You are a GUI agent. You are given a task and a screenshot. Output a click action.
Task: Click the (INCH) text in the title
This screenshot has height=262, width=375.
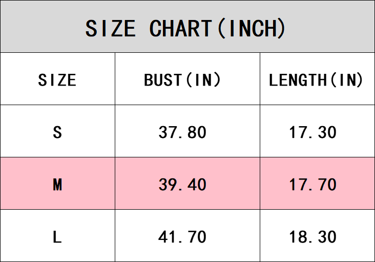coord(251,28)
